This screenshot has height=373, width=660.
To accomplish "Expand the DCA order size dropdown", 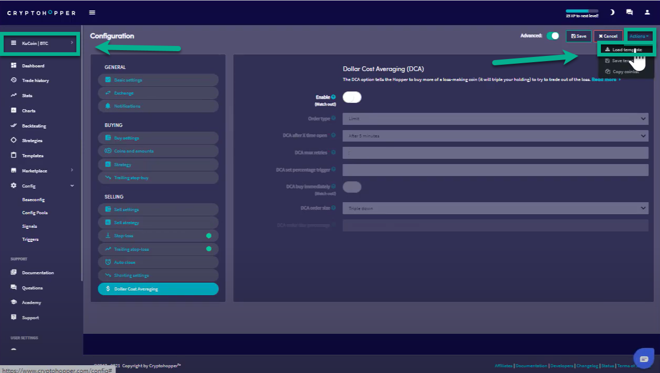I will tap(495, 208).
